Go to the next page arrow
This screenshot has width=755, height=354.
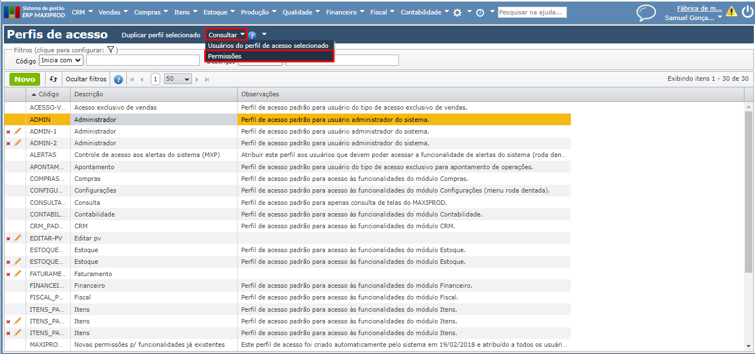[x=197, y=80]
